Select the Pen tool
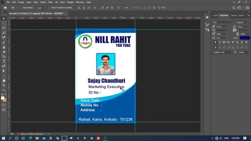 click(x=4, y=57)
